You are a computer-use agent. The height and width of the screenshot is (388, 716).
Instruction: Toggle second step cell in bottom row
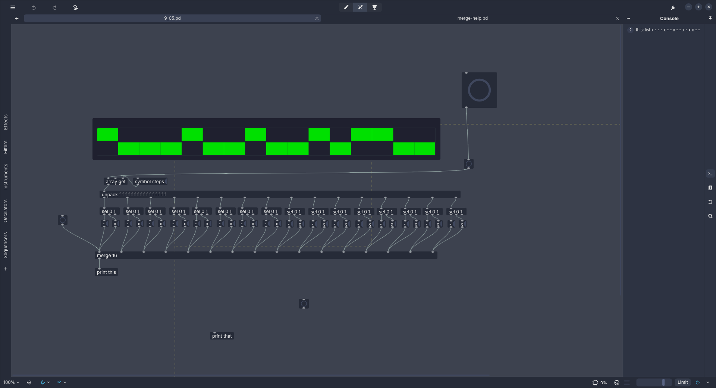click(x=129, y=148)
